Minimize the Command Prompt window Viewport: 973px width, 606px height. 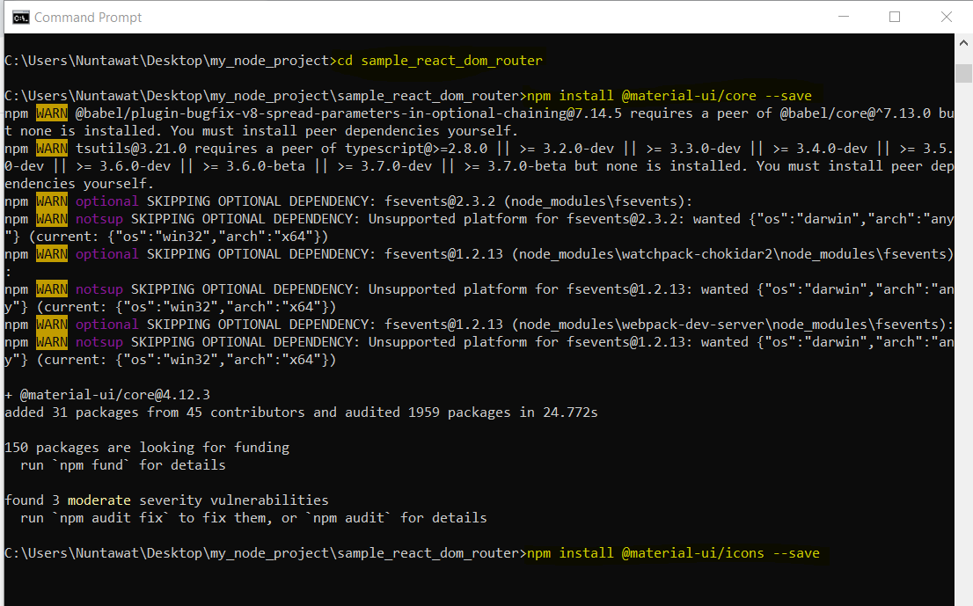(x=843, y=17)
